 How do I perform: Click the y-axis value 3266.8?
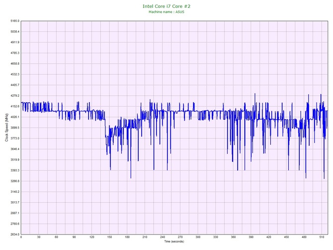coord(15,181)
